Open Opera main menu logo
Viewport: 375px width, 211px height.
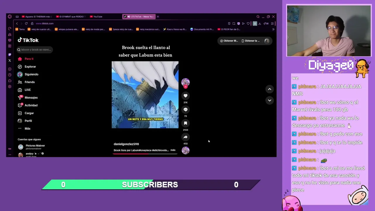tap(10, 17)
